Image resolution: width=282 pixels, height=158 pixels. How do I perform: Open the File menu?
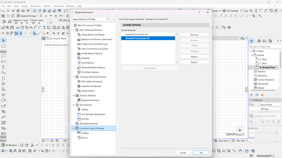(3, 6)
